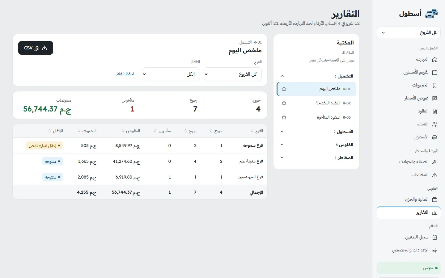Click the إقفال امبارح ناقص status badge

[x=44, y=146]
